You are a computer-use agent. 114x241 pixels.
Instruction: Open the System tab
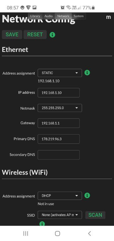coord(79,16)
